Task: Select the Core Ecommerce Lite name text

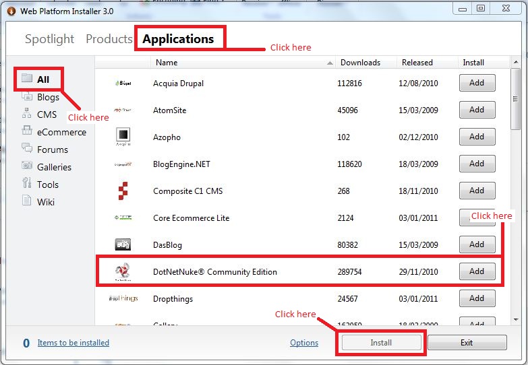Action: click(192, 218)
